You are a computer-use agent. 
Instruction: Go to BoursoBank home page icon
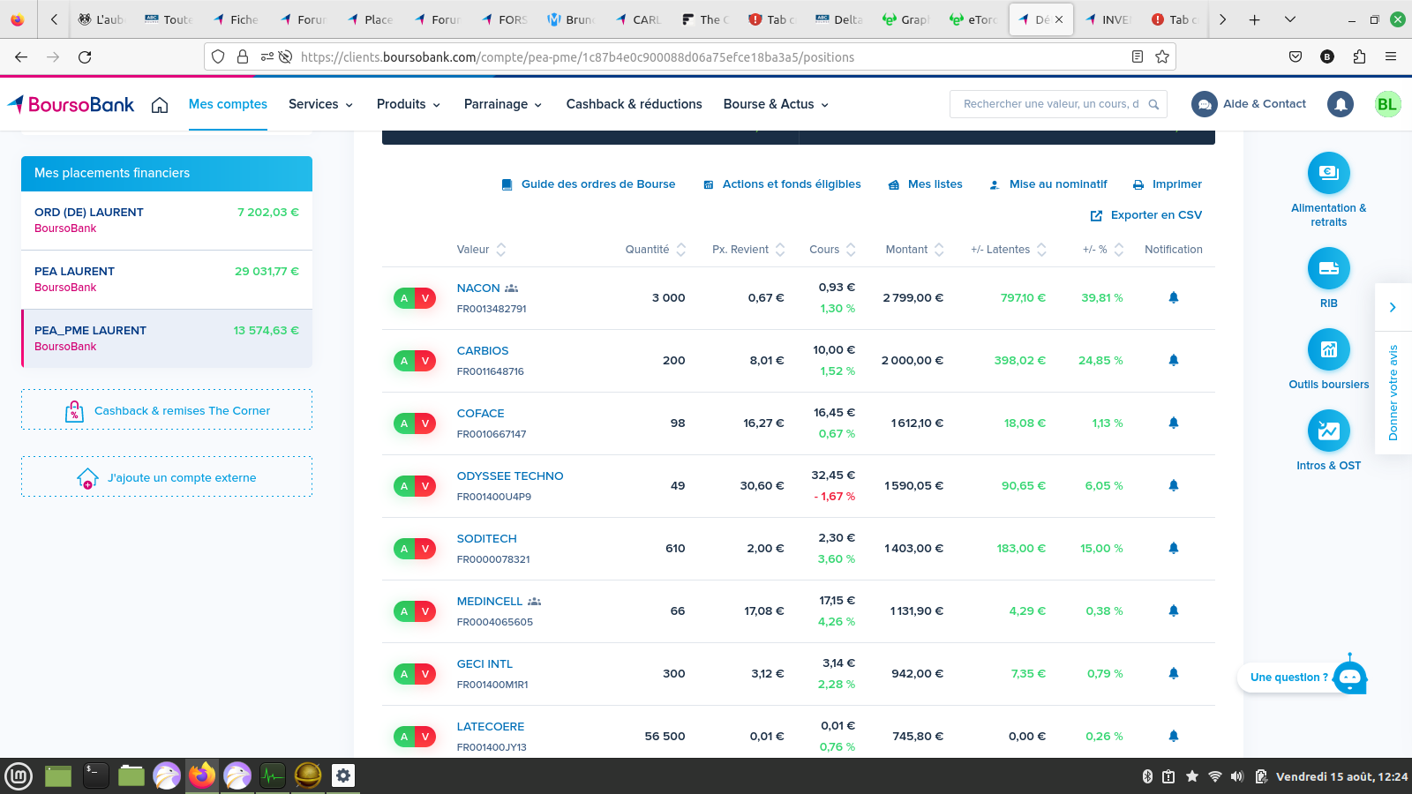click(160, 105)
